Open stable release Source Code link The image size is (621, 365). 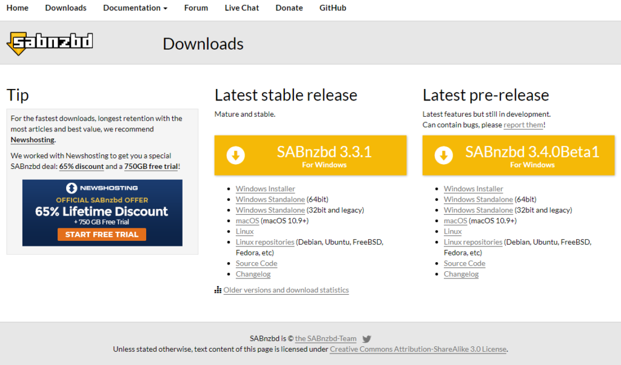tap(257, 263)
